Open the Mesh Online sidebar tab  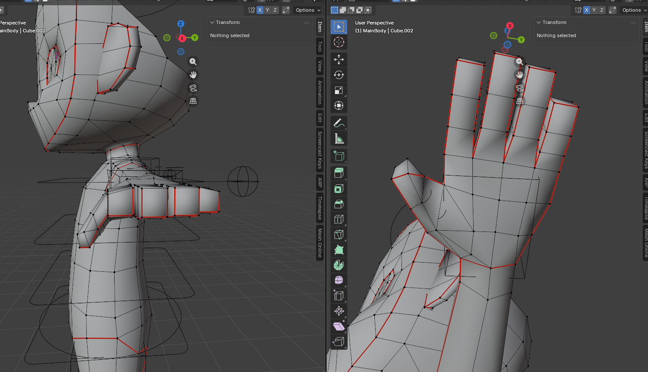[320, 242]
